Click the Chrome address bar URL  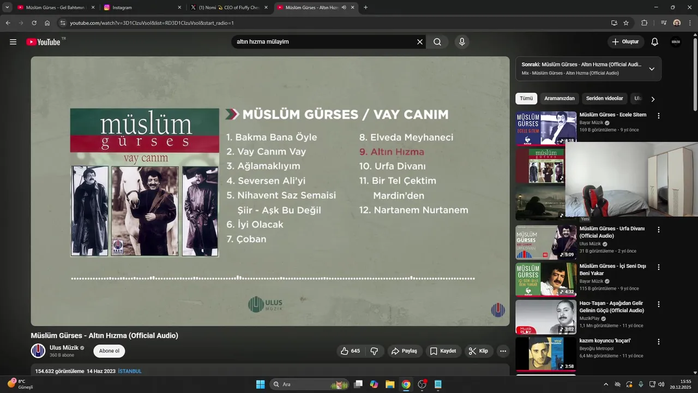point(152,23)
